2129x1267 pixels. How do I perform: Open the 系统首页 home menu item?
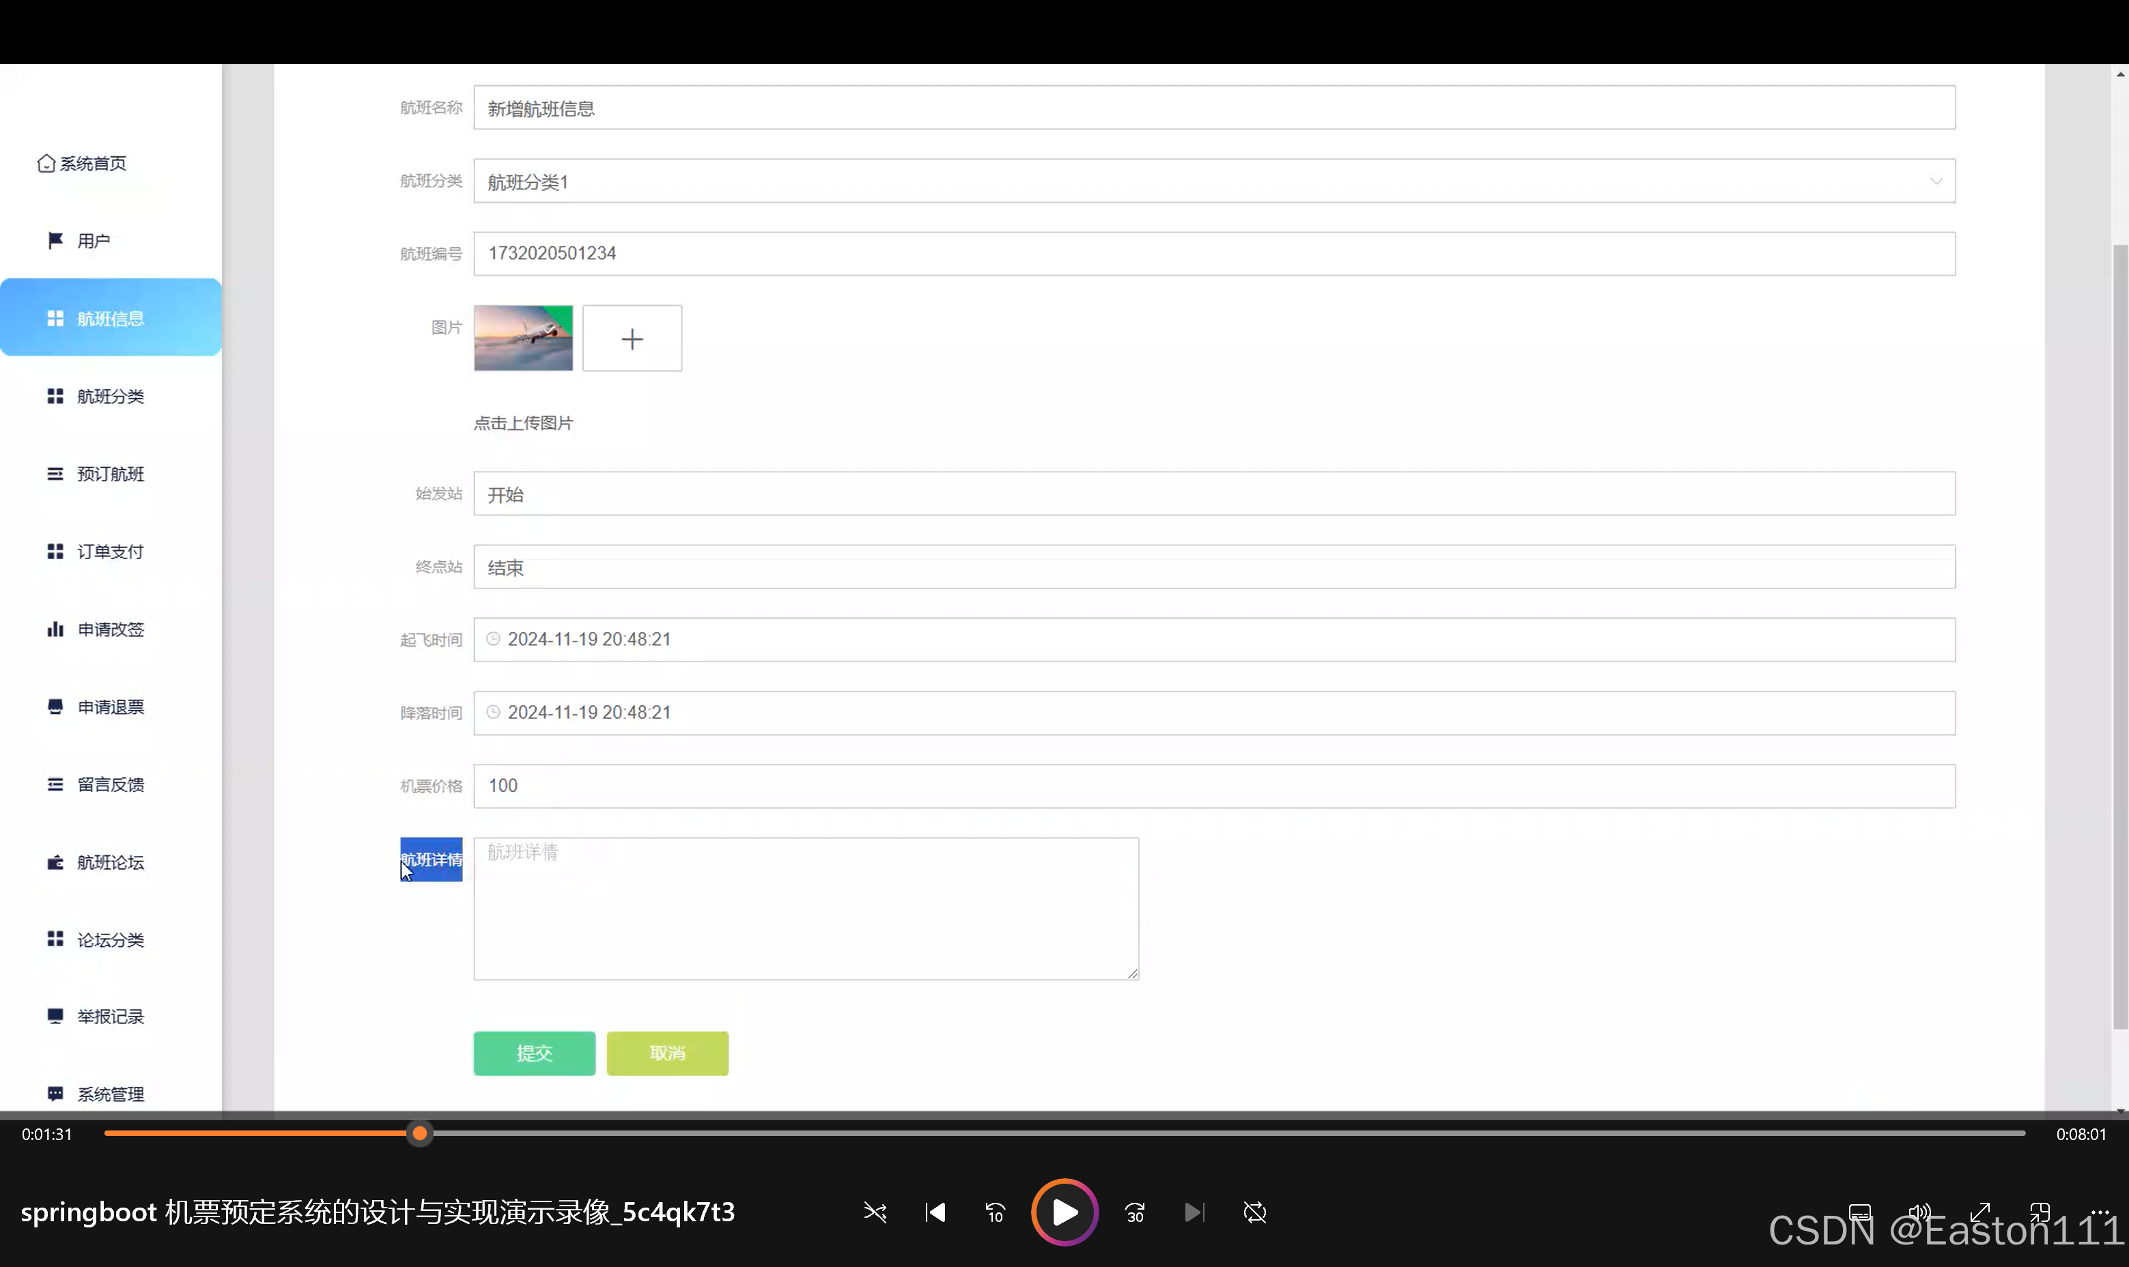point(82,163)
